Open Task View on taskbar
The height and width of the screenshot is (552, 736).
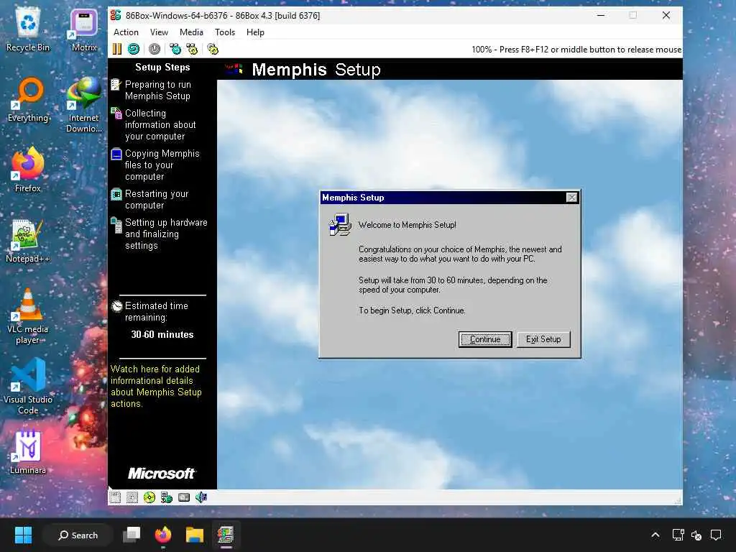click(x=132, y=535)
